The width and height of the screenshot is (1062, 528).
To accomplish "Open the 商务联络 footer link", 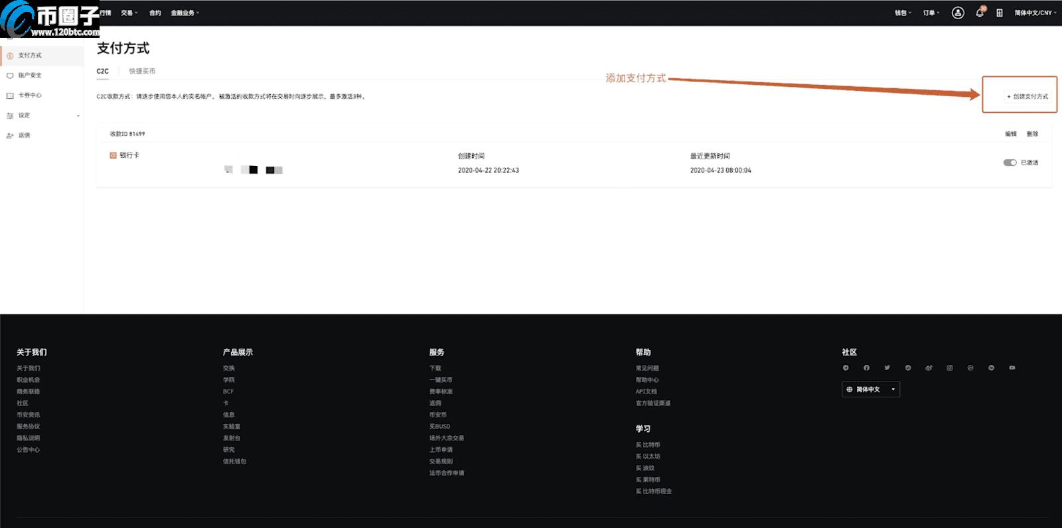I will coord(29,391).
